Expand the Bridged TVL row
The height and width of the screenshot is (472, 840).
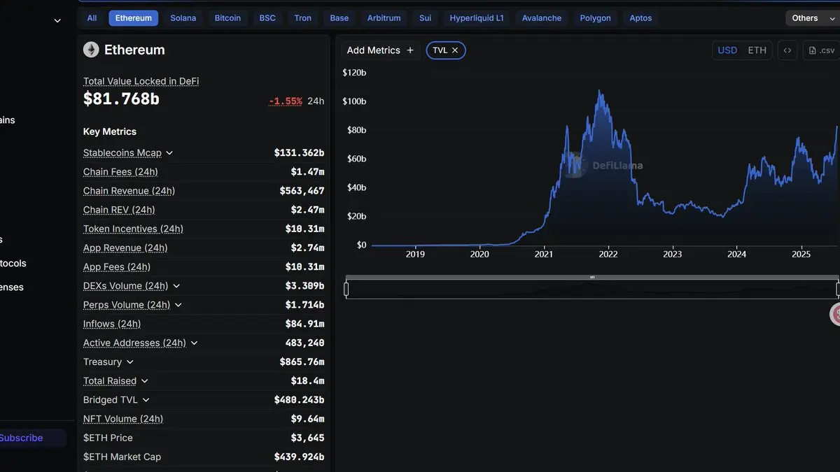(146, 400)
